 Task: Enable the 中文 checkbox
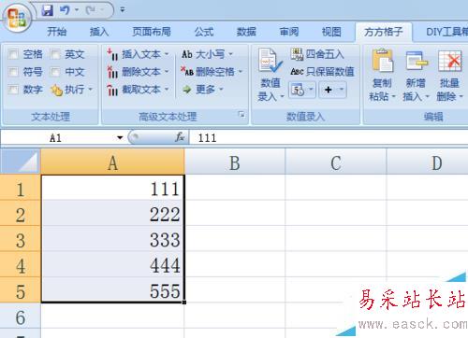(x=55, y=72)
